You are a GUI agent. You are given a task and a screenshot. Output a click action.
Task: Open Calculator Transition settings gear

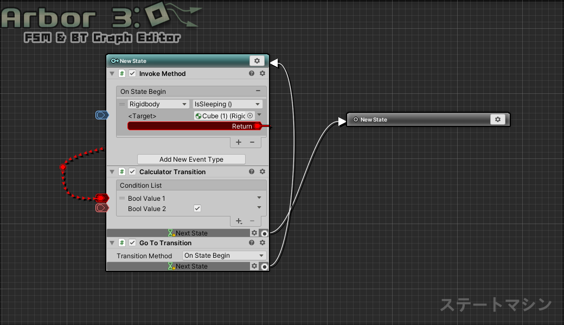(262, 172)
